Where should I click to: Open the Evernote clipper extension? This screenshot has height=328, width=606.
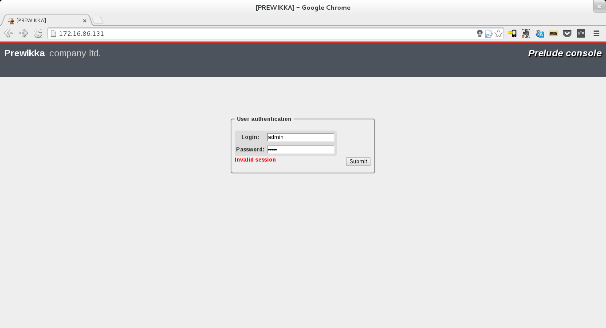point(526,33)
